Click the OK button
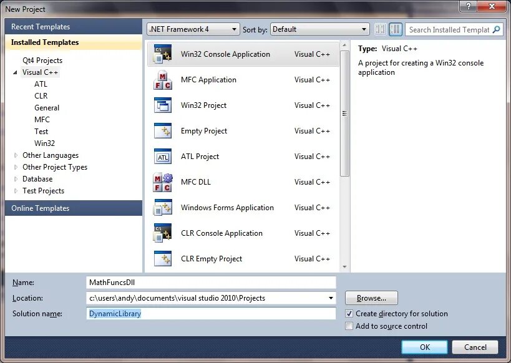 tap(424, 347)
